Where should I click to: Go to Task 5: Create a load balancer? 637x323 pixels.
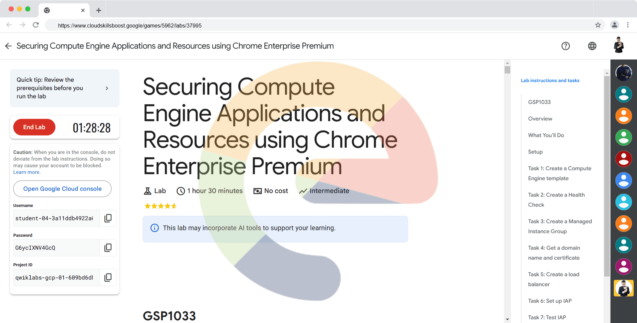tap(554, 279)
